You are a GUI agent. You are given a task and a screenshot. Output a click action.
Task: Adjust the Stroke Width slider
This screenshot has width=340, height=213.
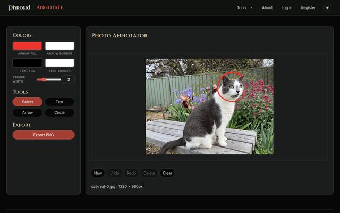tap(49, 79)
